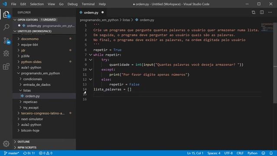Open Source Control view with 86 badge

coord(6,40)
